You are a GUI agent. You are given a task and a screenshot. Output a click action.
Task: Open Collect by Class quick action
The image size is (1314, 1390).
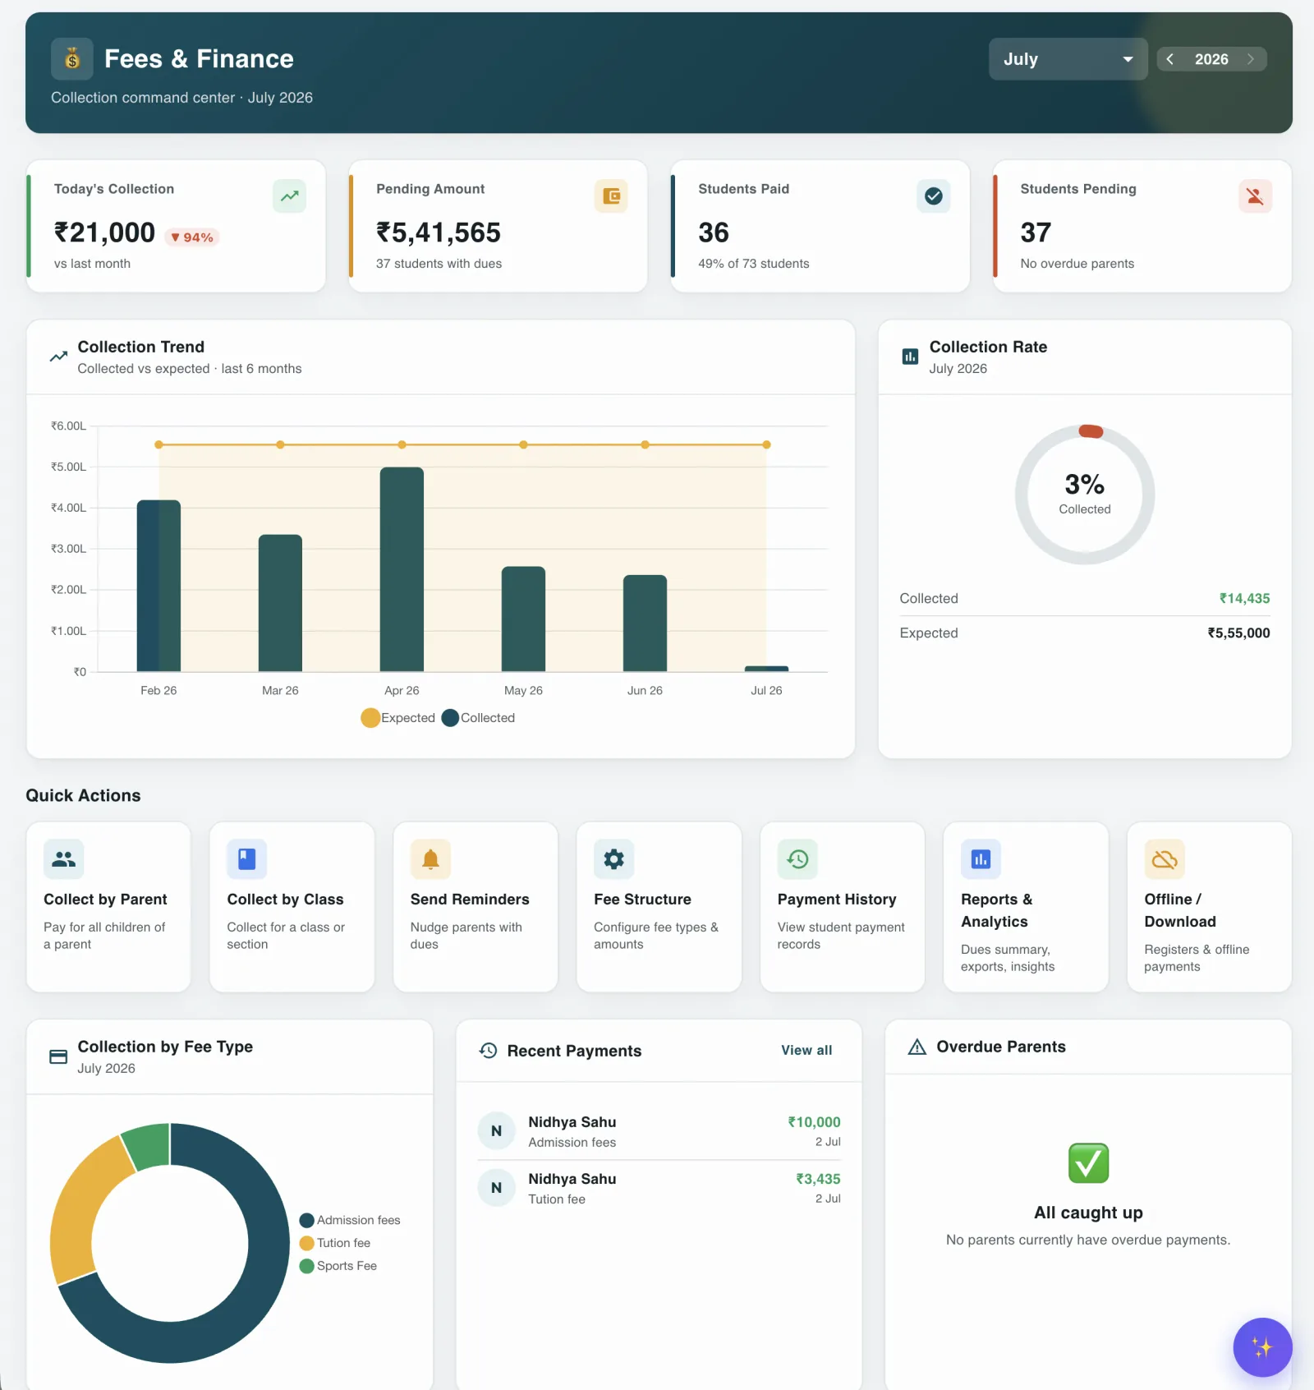pos(292,907)
